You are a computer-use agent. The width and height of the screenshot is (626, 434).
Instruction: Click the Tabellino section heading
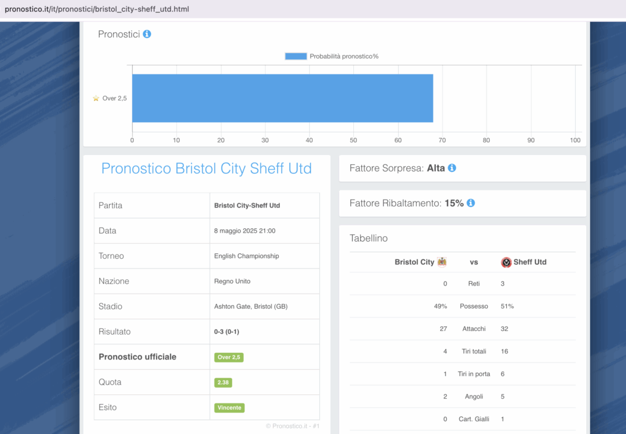click(x=369, y=238)
